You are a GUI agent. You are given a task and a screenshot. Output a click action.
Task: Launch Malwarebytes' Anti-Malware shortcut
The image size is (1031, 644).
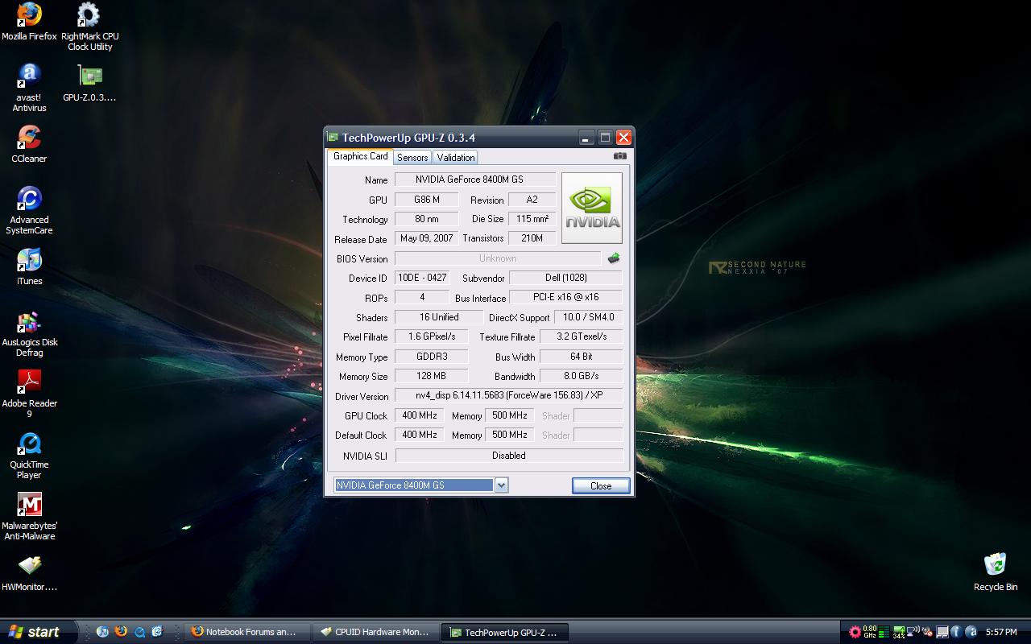click(29, 516)
